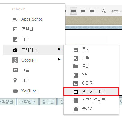The height and width of the screenshot is (118, 122).
Task: Clear formatting with the Tx icon
Action: pyautogui.click(x=103, y=11)
